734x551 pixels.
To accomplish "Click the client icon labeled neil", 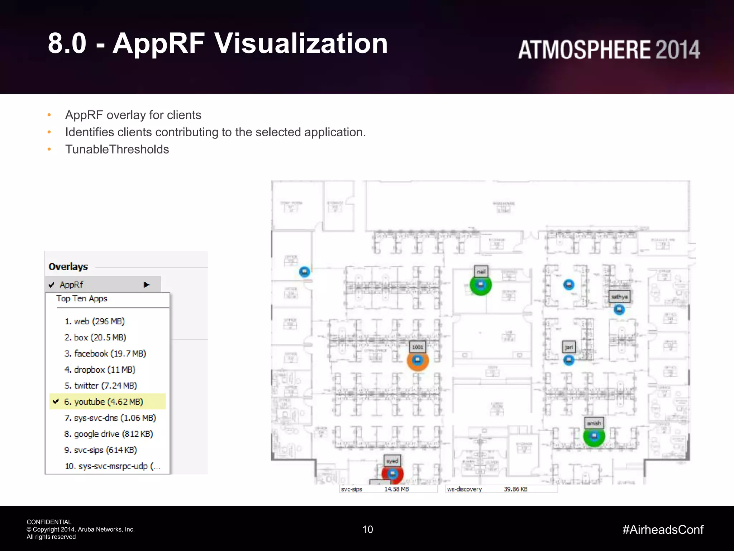I will [481, 285].
